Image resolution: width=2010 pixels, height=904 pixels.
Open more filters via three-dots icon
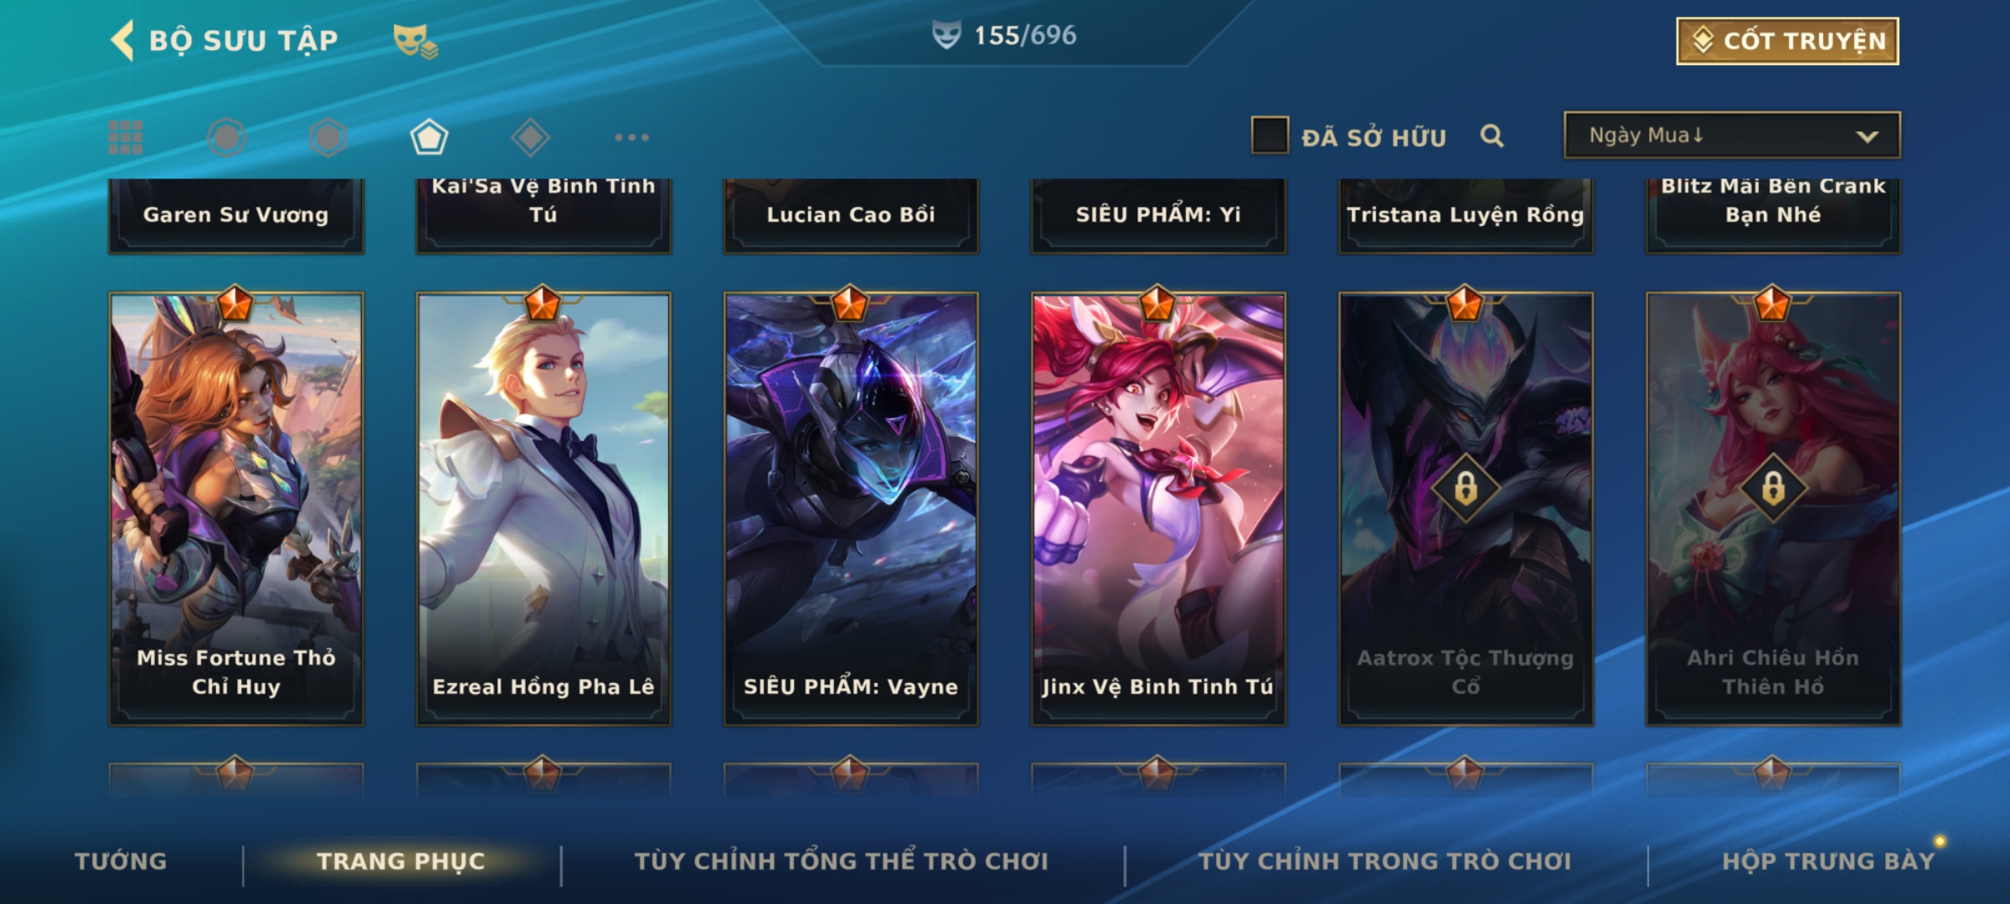tap(631, 137)
